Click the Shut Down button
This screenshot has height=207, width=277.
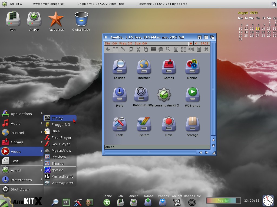click(20, 189)
